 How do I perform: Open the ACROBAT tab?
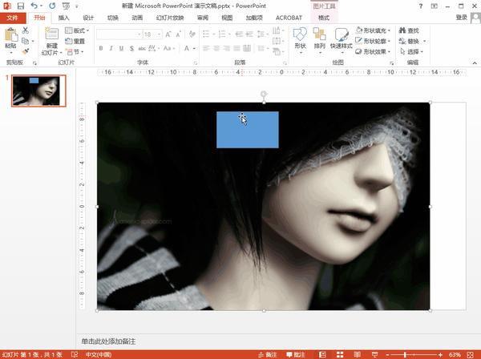pos(289,18)
